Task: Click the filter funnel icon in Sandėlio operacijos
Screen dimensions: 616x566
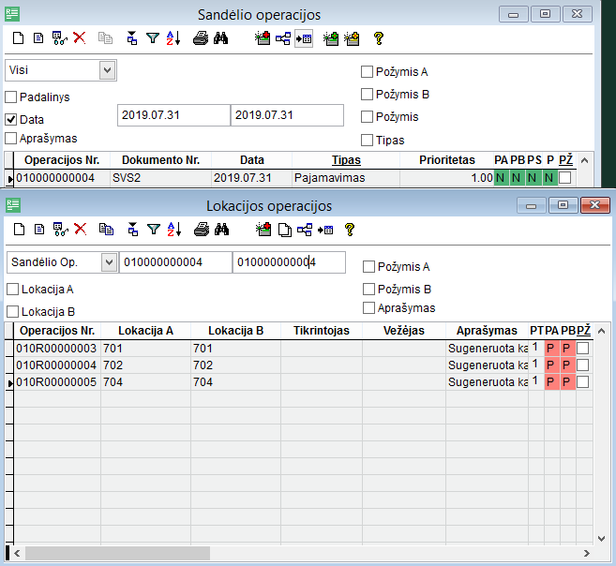Action: (153, 38)
